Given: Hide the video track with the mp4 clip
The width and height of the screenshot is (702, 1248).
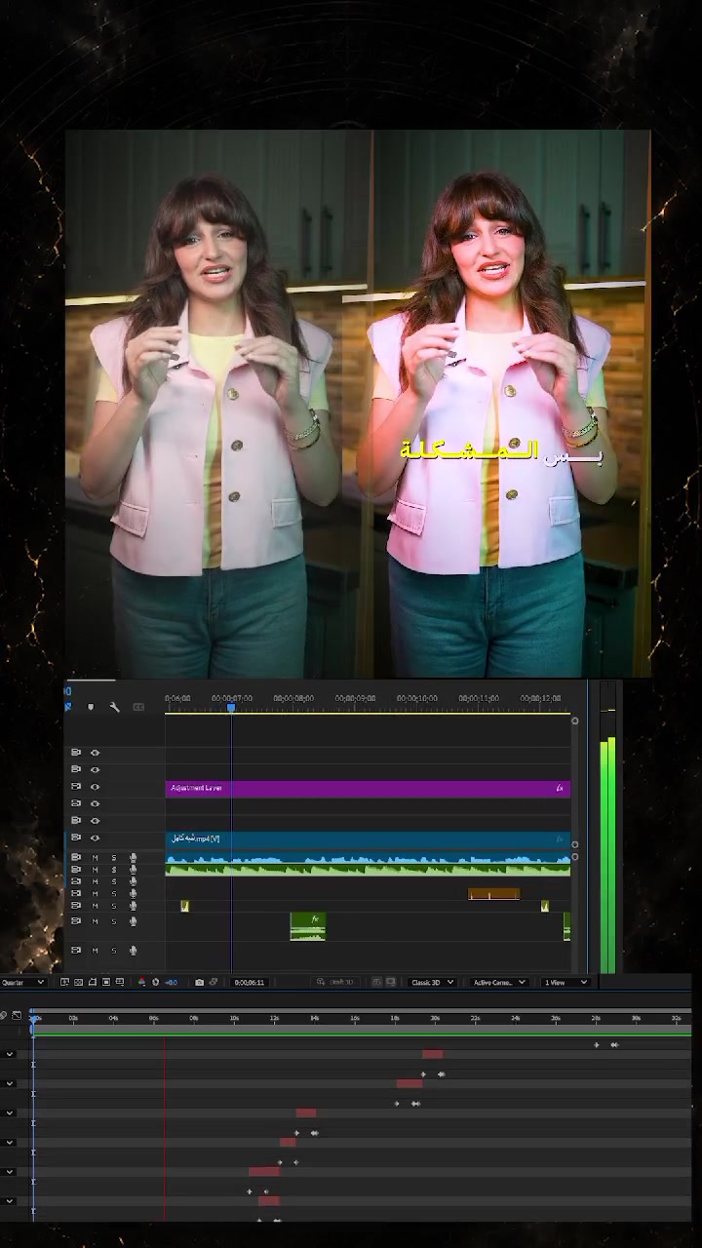Looking at the screenshot, I should [95, 838].
